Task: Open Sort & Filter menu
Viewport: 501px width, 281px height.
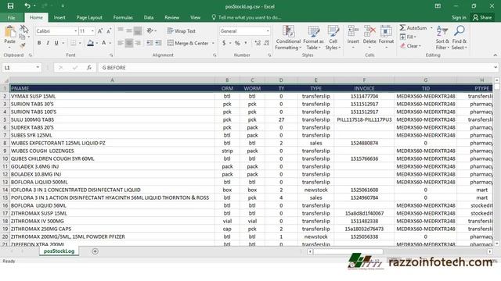Action: pyautogui.click(x=442, y=37)
